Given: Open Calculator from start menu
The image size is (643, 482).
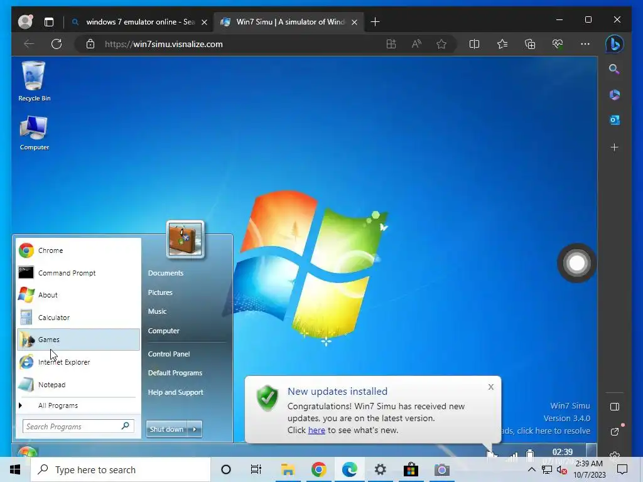Looking at the screenshot, I should [x=78, y=317].
